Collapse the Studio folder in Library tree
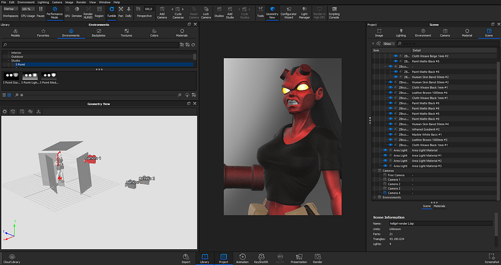Image resolution: width=501 pixels, height=265 pixels. point(9,60)
